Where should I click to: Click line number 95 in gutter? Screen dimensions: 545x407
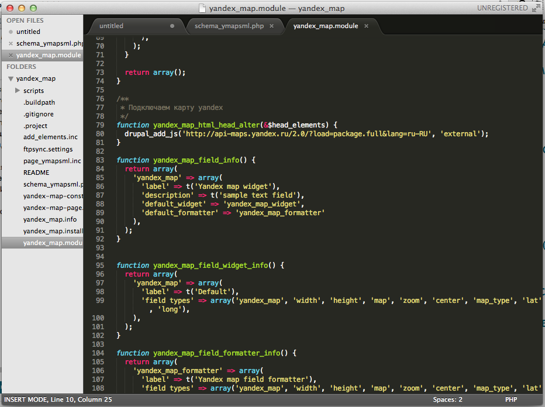100,265
